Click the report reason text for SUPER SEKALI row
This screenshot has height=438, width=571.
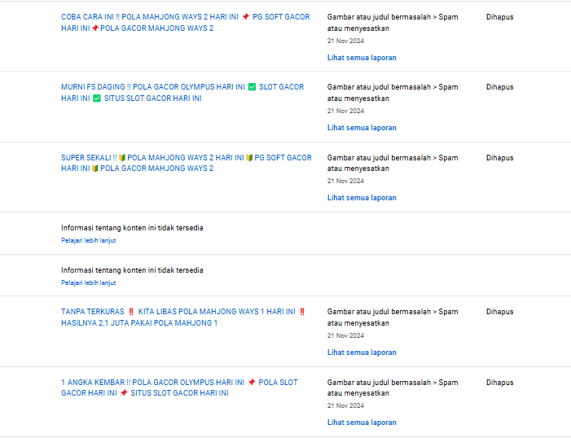(393, 163)
